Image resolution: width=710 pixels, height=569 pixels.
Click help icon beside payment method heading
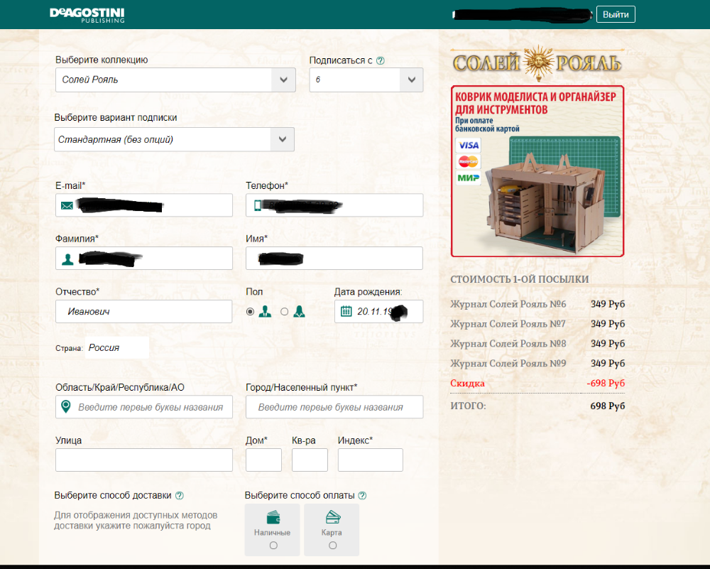tap(363, 495)
